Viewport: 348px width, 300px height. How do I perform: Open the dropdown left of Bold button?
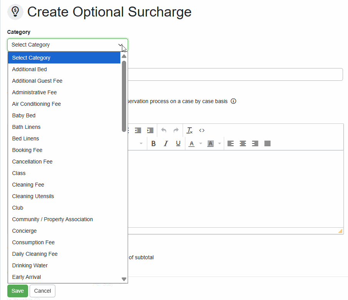(141, 143)
